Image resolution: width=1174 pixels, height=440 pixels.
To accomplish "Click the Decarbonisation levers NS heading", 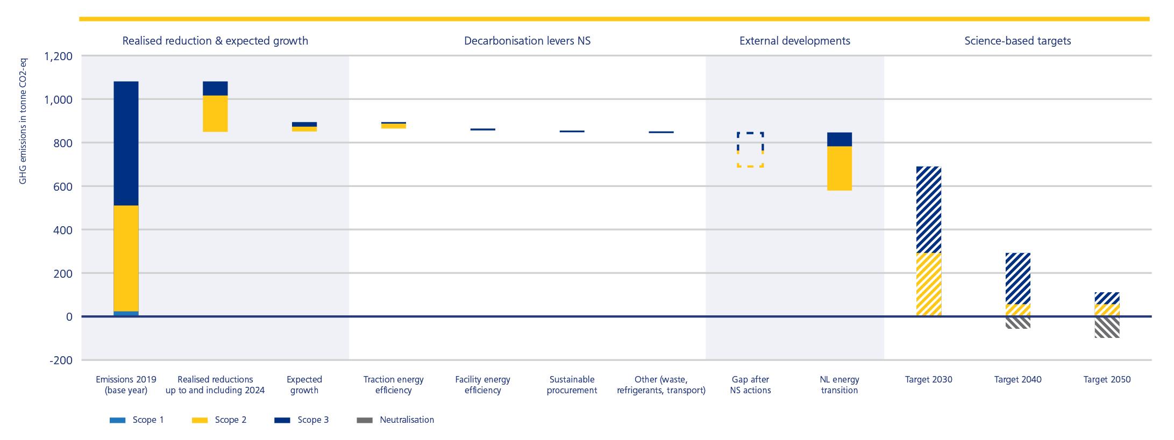I will pos(527,41).
